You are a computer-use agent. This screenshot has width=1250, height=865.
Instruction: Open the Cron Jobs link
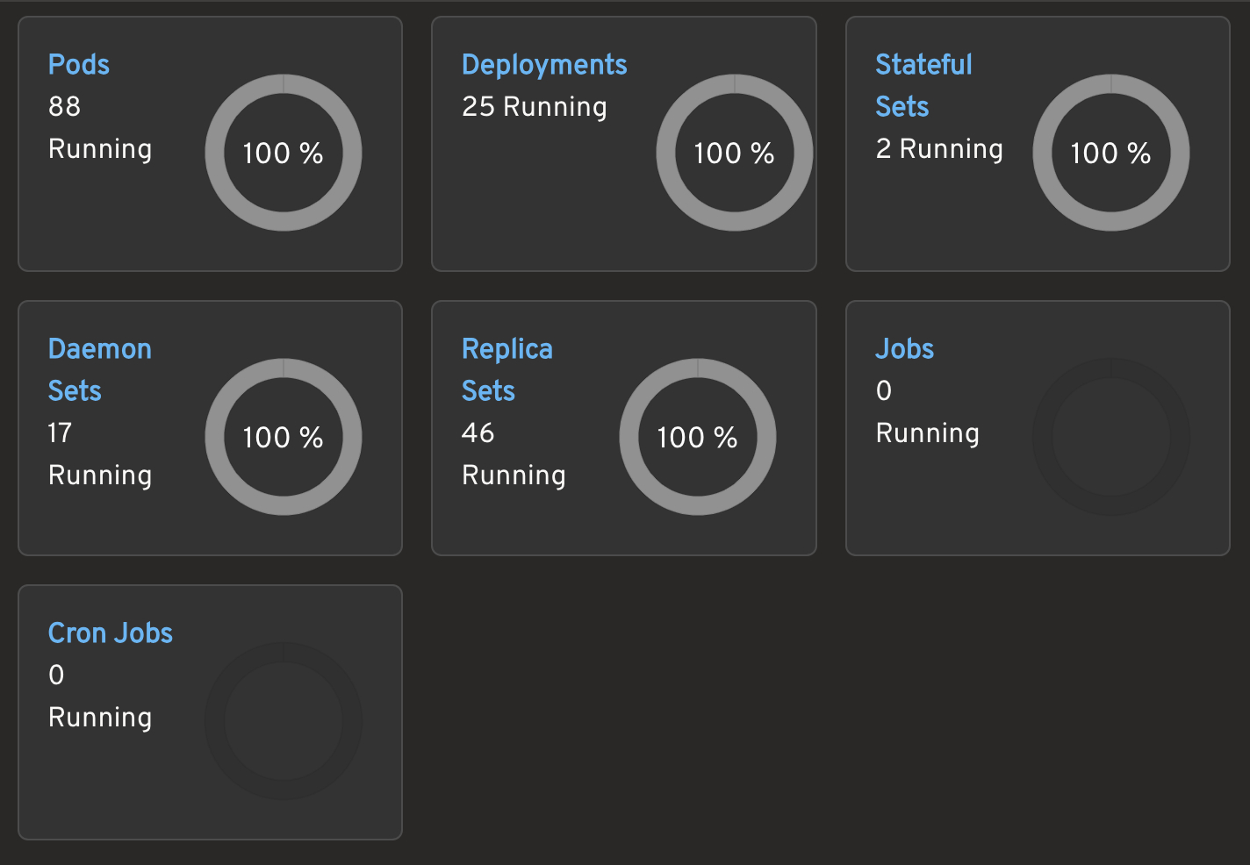(110, 633)
